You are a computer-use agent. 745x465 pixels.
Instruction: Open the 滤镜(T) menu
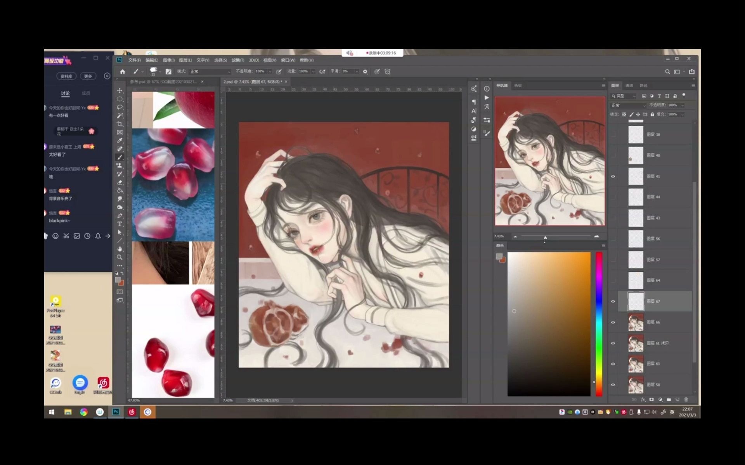click(238, 60)
